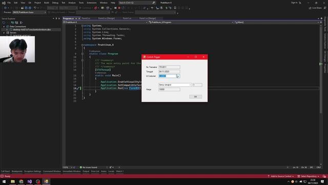The width and height of the screenshot is (328, 185).
Task: Click Select Repository in status bar
Action: tap(309, 176)
